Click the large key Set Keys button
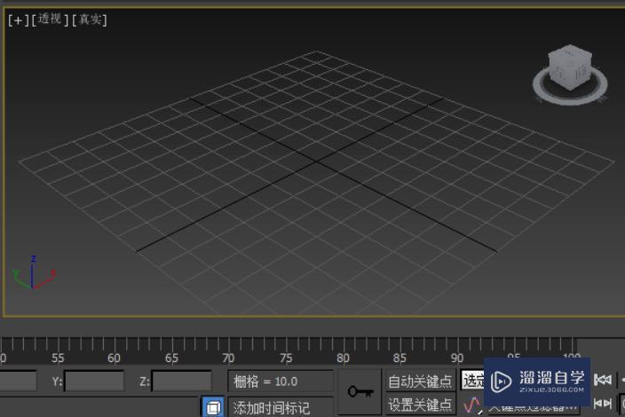This screenshot has height=417, width=625. tap(360, 391)
